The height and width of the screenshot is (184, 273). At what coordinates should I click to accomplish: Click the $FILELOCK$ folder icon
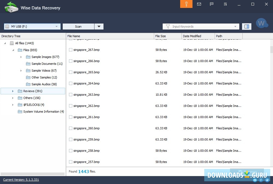tap(20, 105)
